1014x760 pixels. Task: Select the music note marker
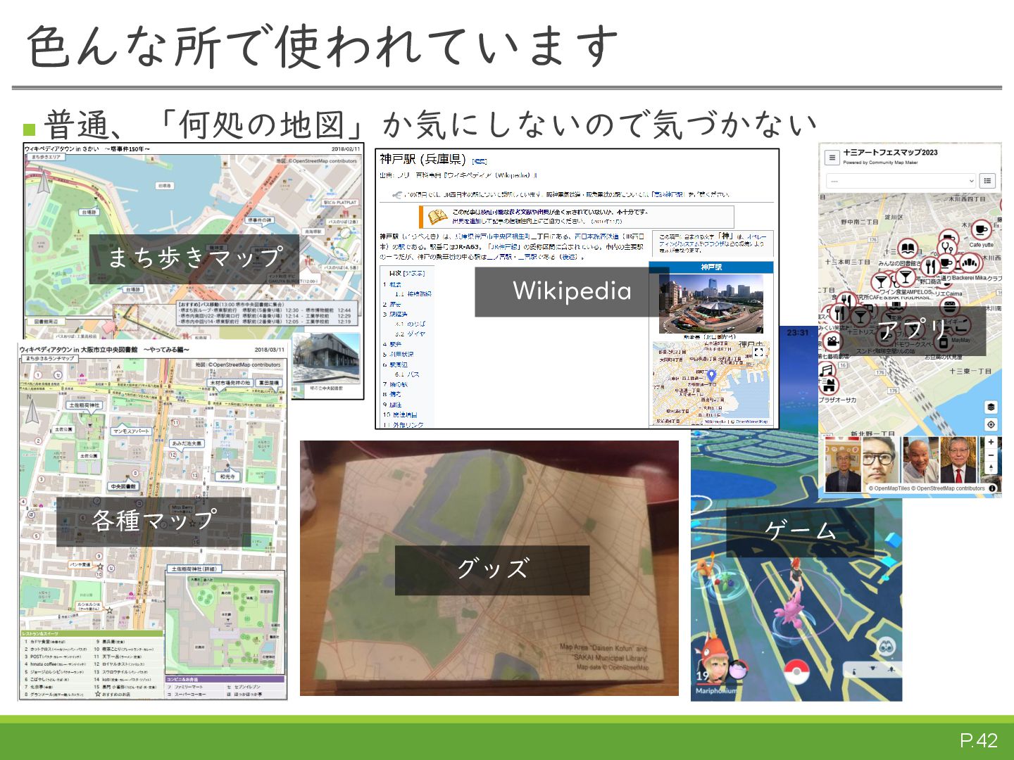[x=827, y=369]
